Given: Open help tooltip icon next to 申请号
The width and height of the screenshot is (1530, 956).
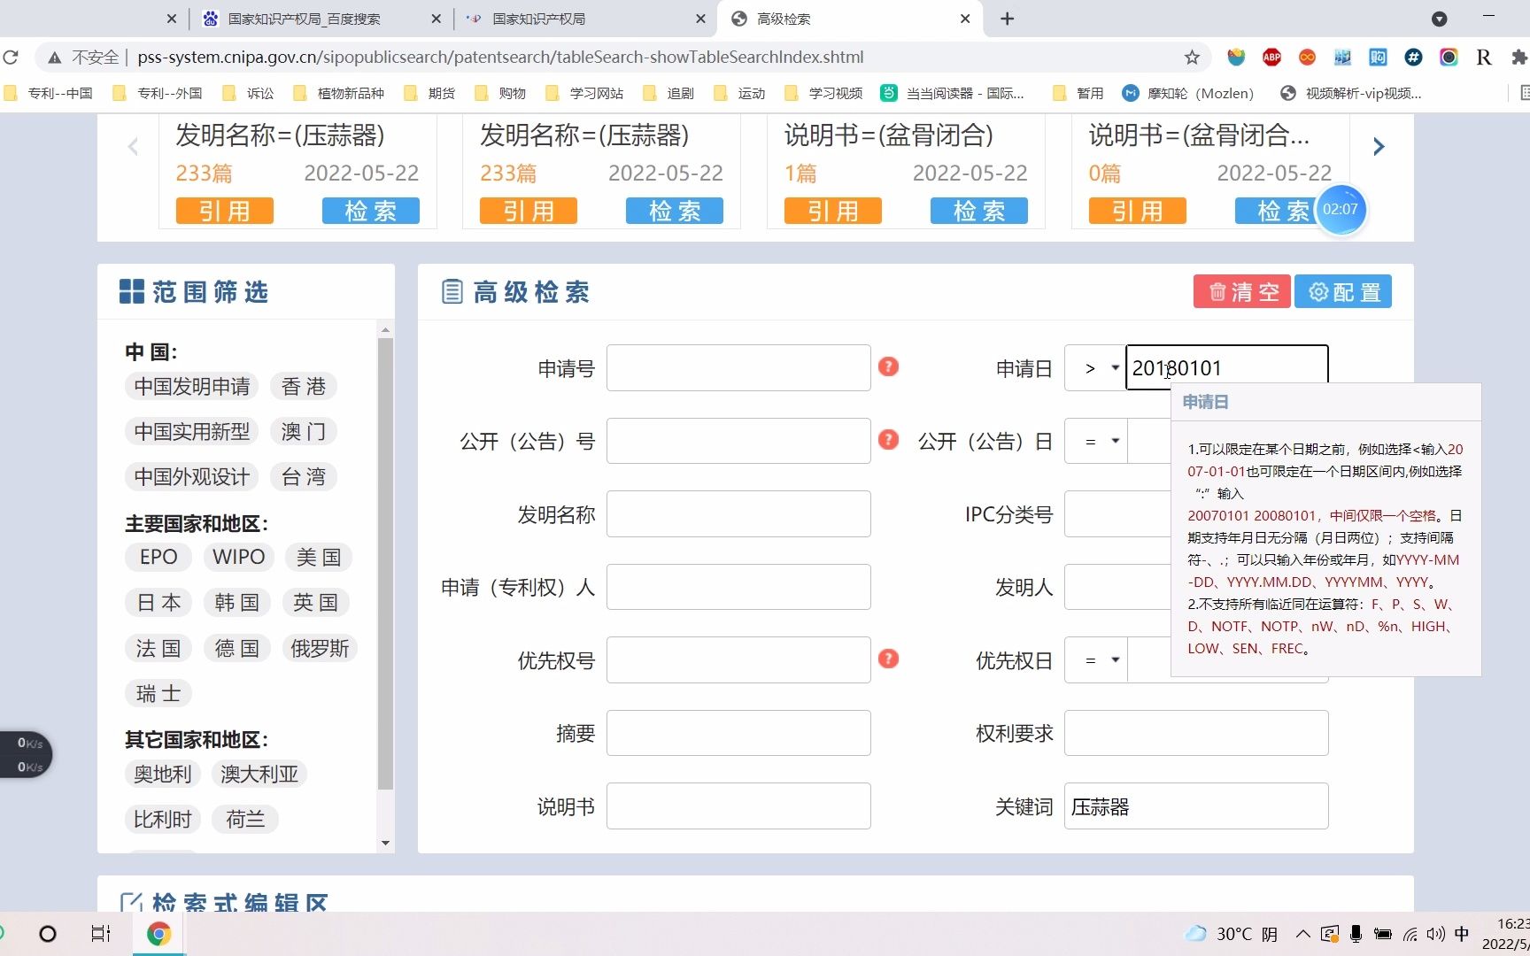Looking at the screenshot, I should click(888, 366).
